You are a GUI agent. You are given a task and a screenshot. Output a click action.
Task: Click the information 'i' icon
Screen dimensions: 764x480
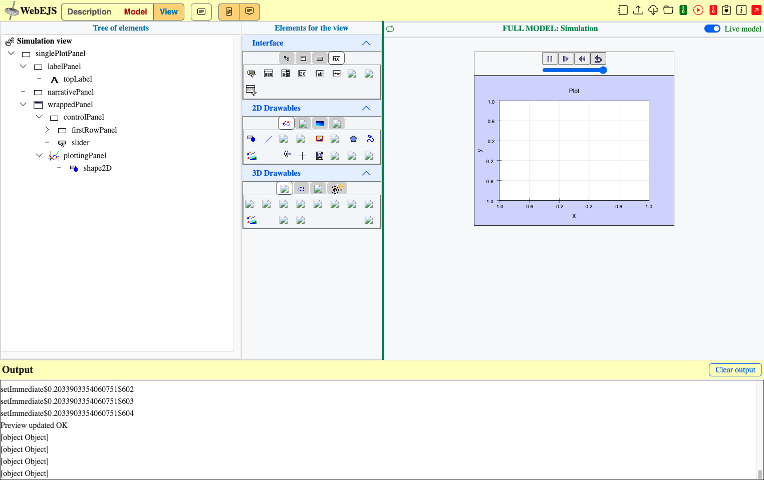tap(741, 10)
